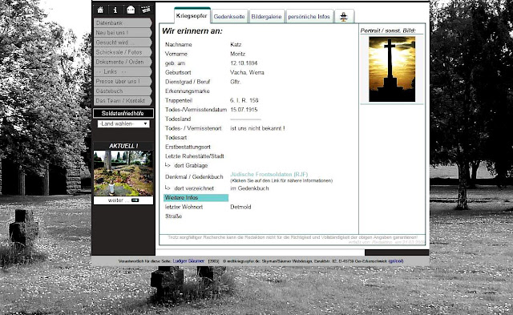Click the Denkmal / Gedenkbuch label
The width and height of the screenshot is (513, 315).
point(194,177)
